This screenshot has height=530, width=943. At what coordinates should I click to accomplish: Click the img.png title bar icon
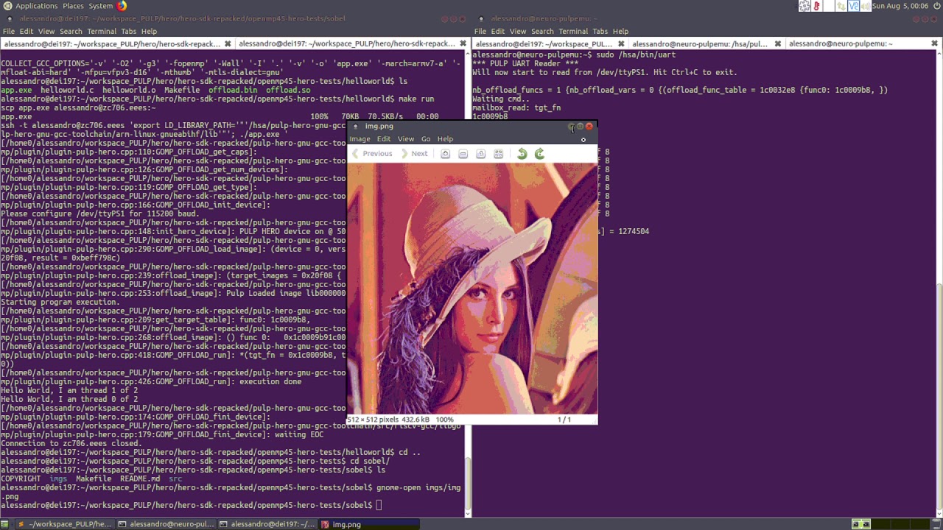point(355,127)
